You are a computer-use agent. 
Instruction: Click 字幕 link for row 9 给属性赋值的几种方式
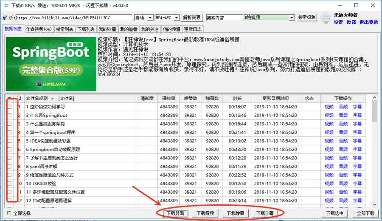point(357,175)
